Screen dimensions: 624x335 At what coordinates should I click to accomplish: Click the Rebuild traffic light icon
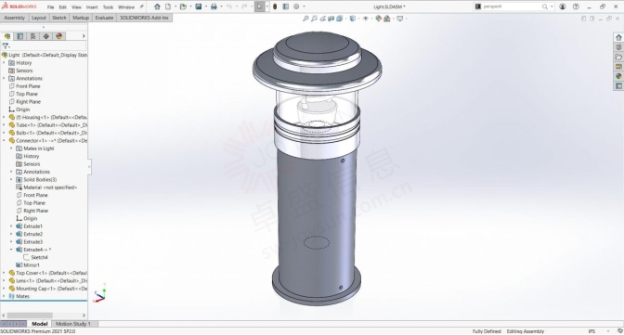click(275, 6)
